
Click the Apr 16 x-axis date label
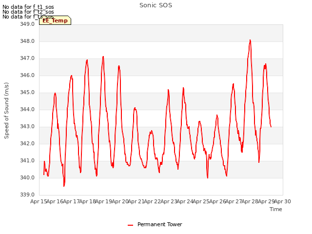coord(55,201)
